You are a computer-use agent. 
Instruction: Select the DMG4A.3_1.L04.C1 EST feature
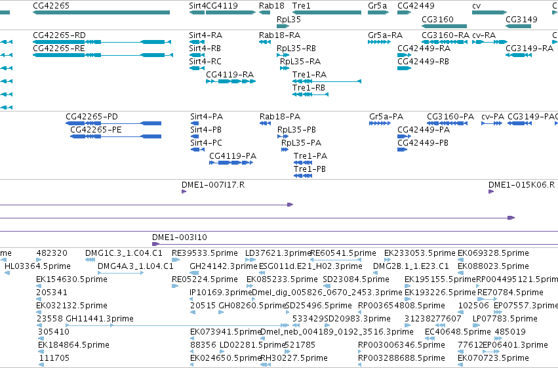[121, 273]
